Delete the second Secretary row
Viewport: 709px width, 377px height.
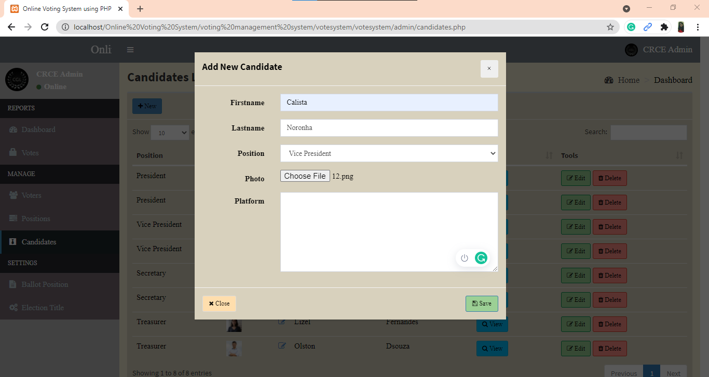pos(610,300)
